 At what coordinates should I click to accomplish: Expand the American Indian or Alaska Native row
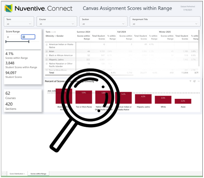click(47, 44)
